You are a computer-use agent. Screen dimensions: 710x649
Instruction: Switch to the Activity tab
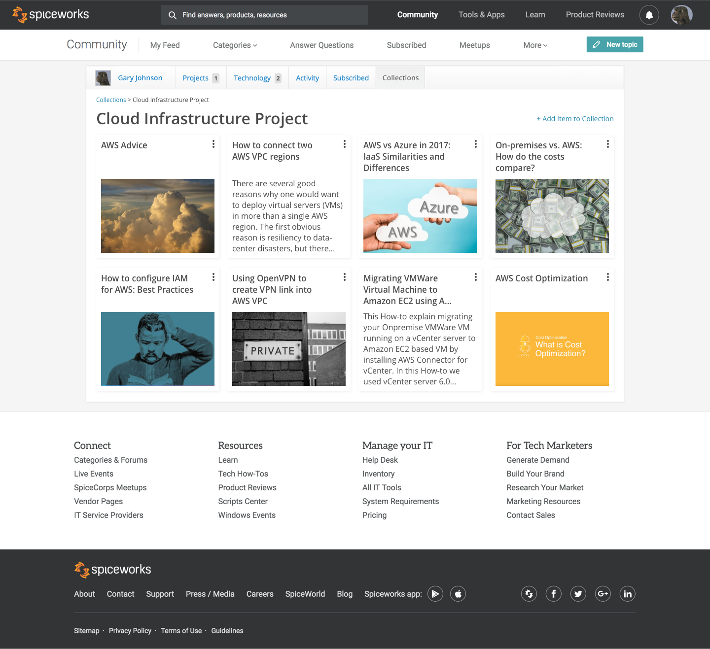307,78
